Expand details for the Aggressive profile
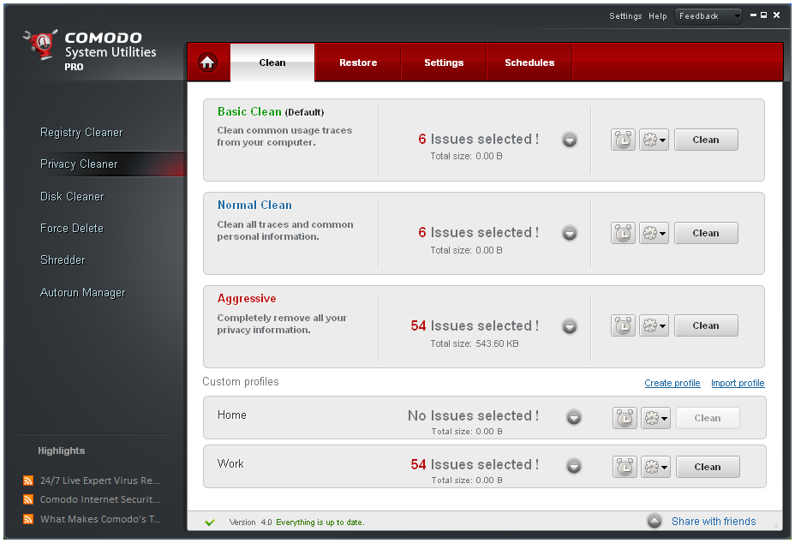 [570, 326]
